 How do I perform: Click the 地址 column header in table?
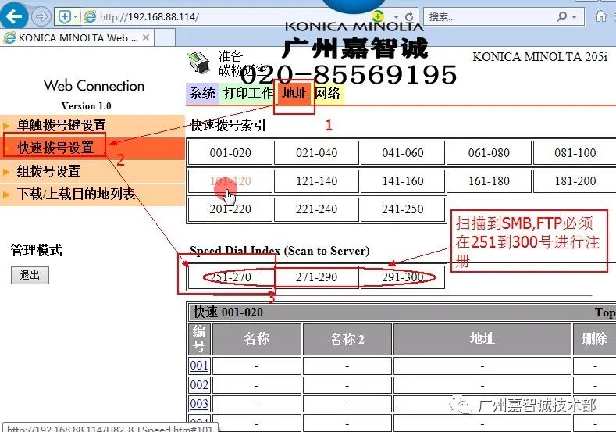482,339
